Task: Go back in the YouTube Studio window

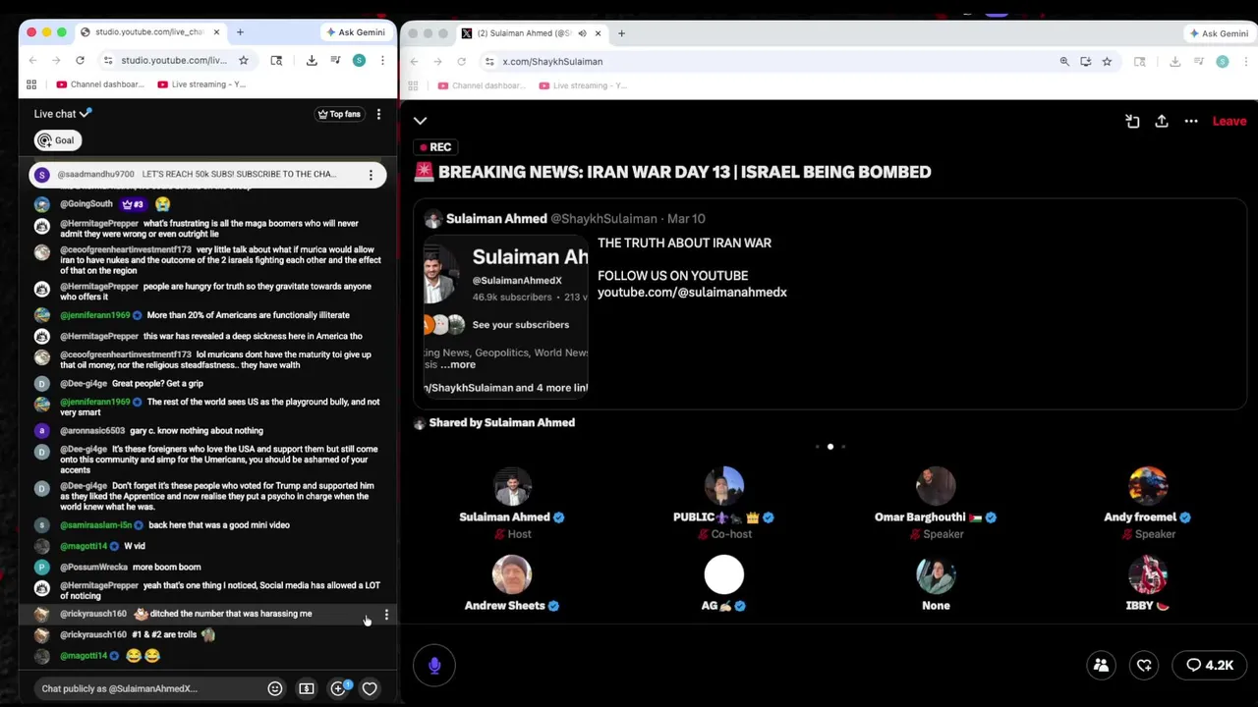Action: (32, 60)
